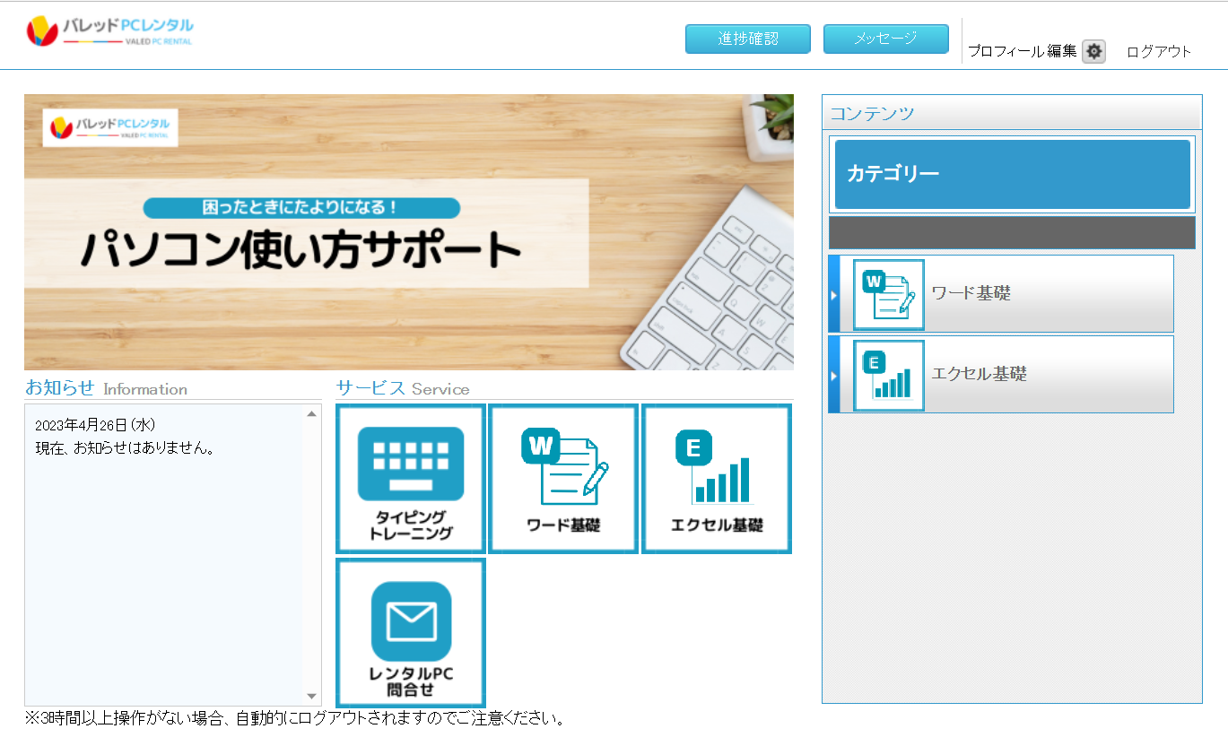1228x746 pixels.
Task: Click the エクセル基礎 chart icon in contents
Action: point(888,375)
